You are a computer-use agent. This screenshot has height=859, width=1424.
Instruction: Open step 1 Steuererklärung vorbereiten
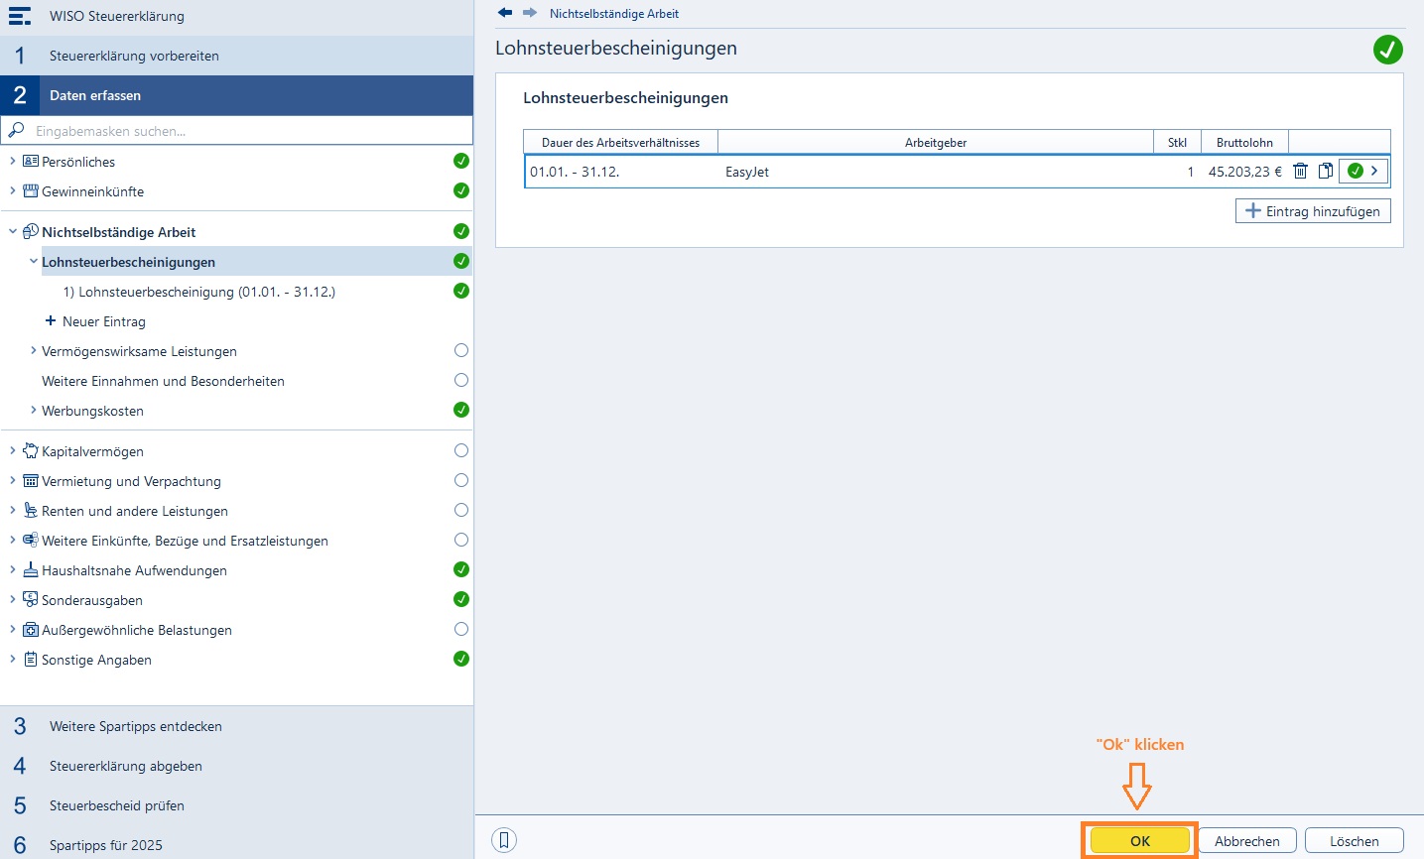236,56
